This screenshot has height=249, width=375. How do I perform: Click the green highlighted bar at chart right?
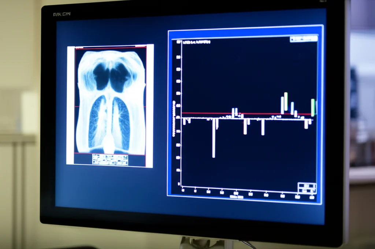(313, 108)
